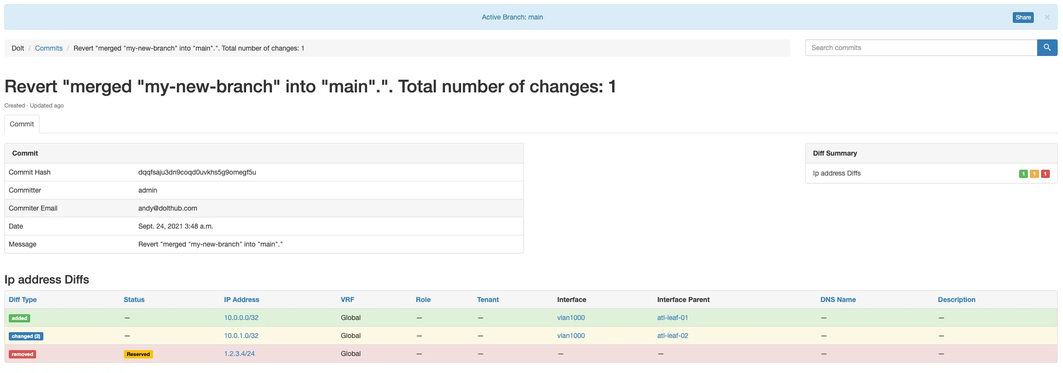
Task: Open IP address 1.2.3.4/24
Action: point(239,354)
